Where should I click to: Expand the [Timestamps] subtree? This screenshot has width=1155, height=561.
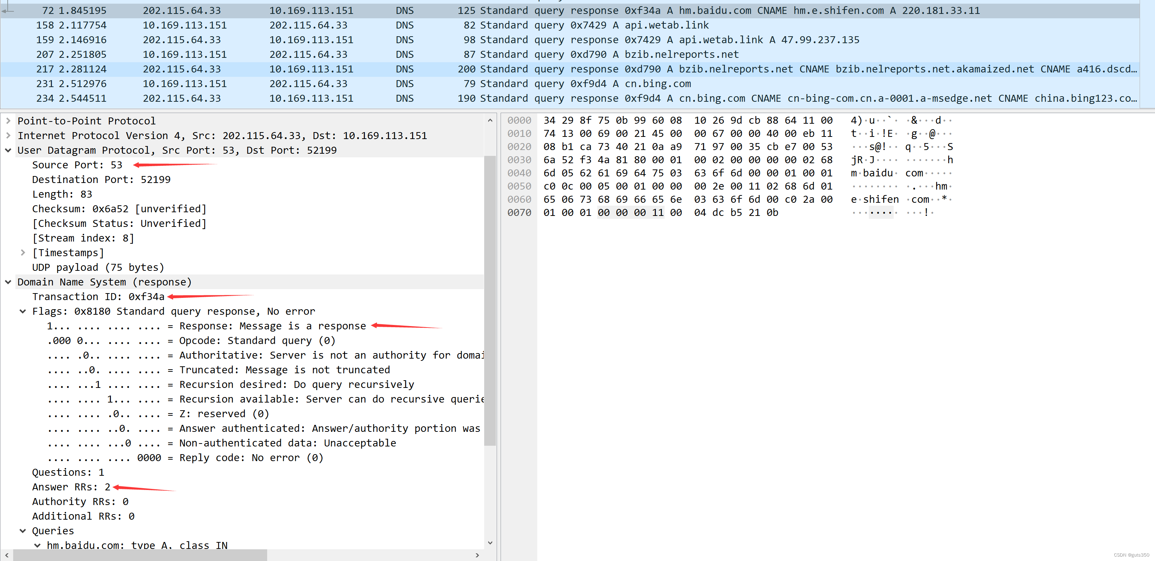click(x=23, y=253)
